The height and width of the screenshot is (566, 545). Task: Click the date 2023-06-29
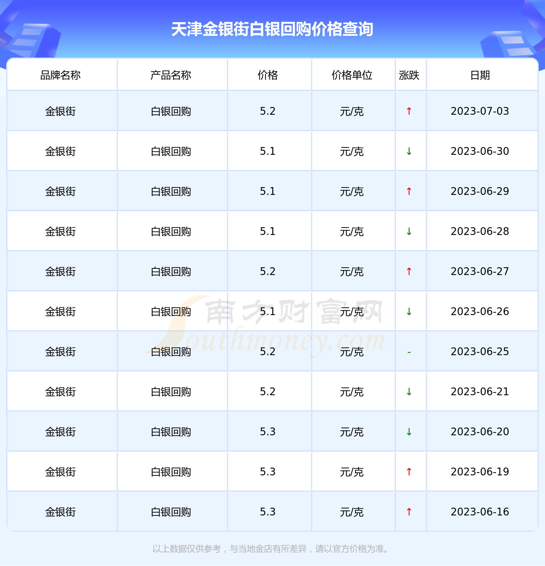point(480,191)
